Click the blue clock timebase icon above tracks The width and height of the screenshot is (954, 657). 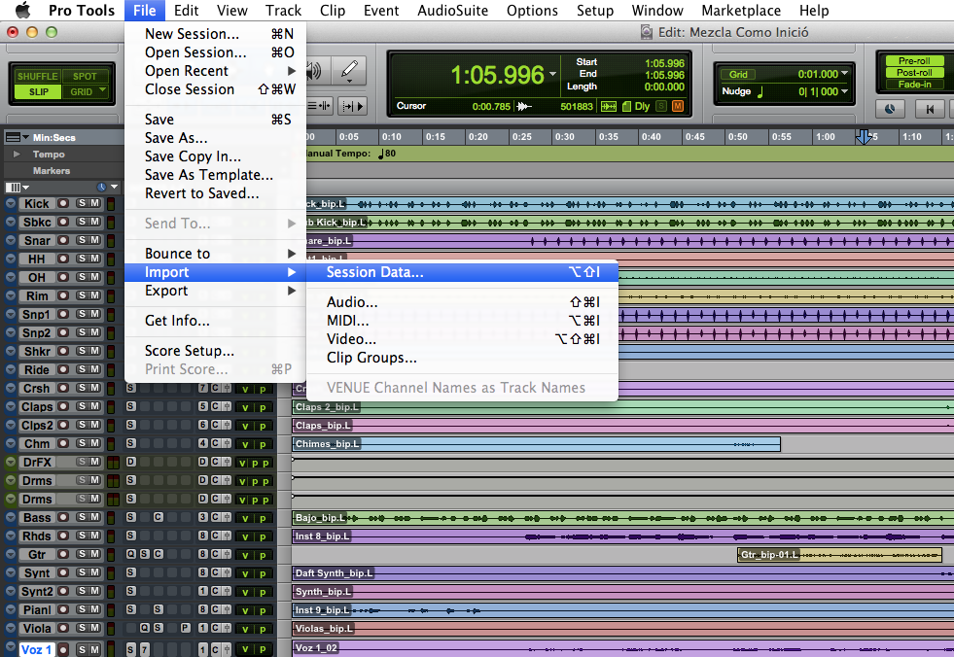click(x=101, y=187)
